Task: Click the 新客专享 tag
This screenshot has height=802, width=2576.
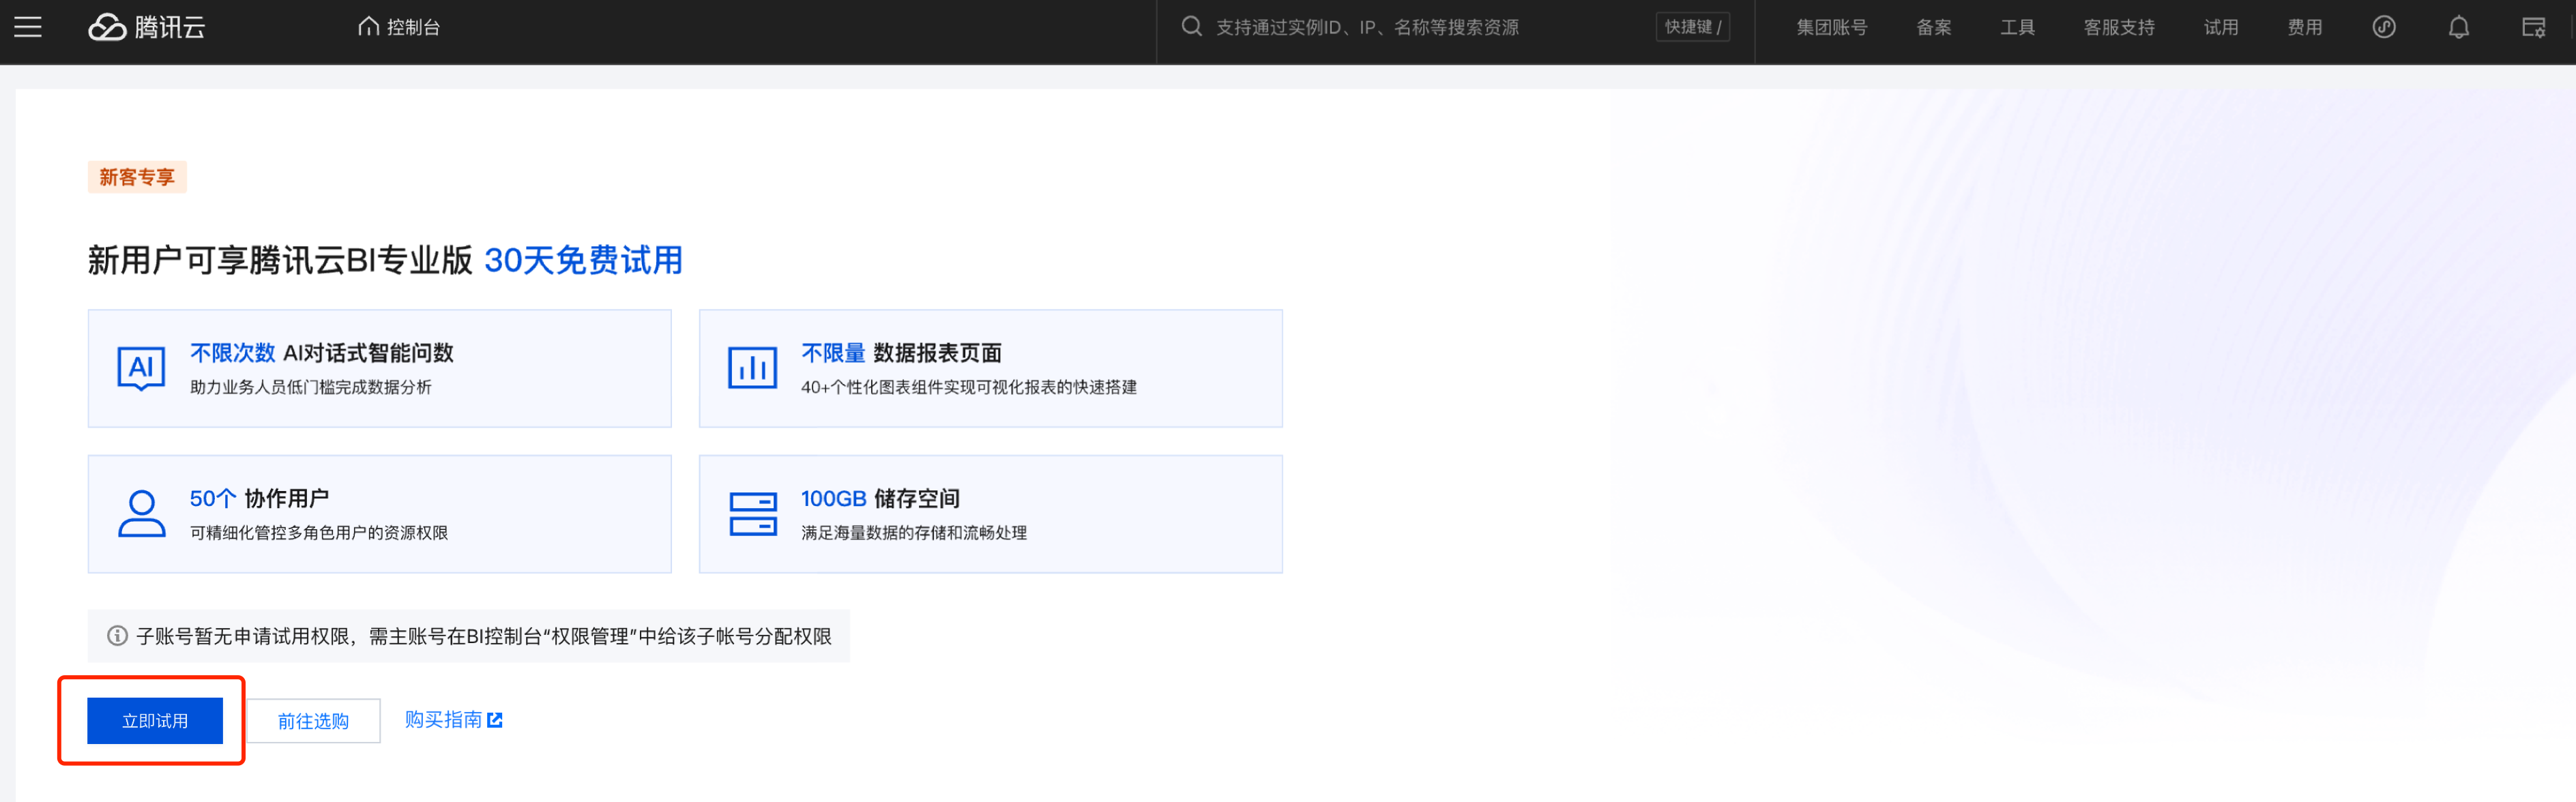Action: (137, 177)
